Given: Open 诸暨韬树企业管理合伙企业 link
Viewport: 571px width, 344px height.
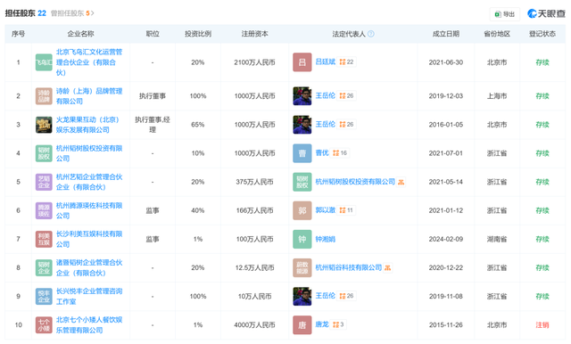Looking at the screenshot, I should pos(89,267).
